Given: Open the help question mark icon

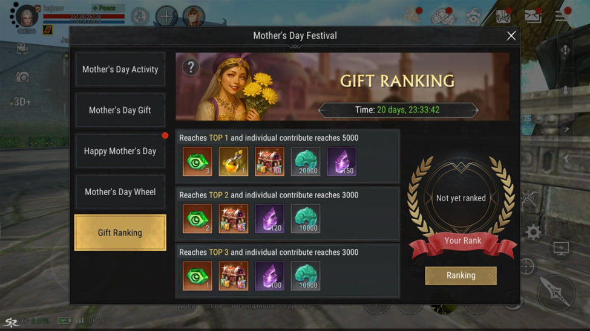Looking at the screenshot, I should (191, 68).
